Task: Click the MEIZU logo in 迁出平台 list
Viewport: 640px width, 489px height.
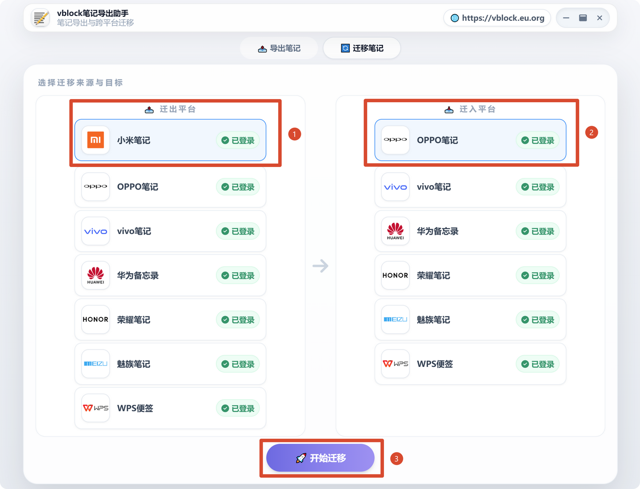Action: (96, 364)
